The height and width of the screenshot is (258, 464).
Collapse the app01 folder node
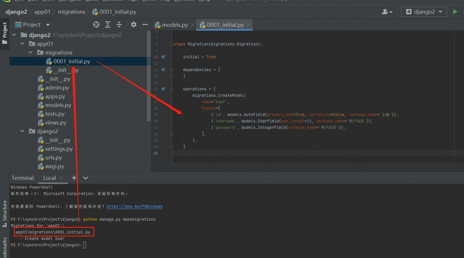click(x=22, y=44)
